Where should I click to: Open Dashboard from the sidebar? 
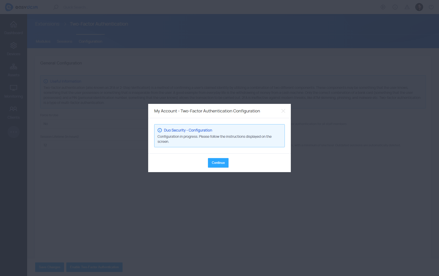coord(14,28)
